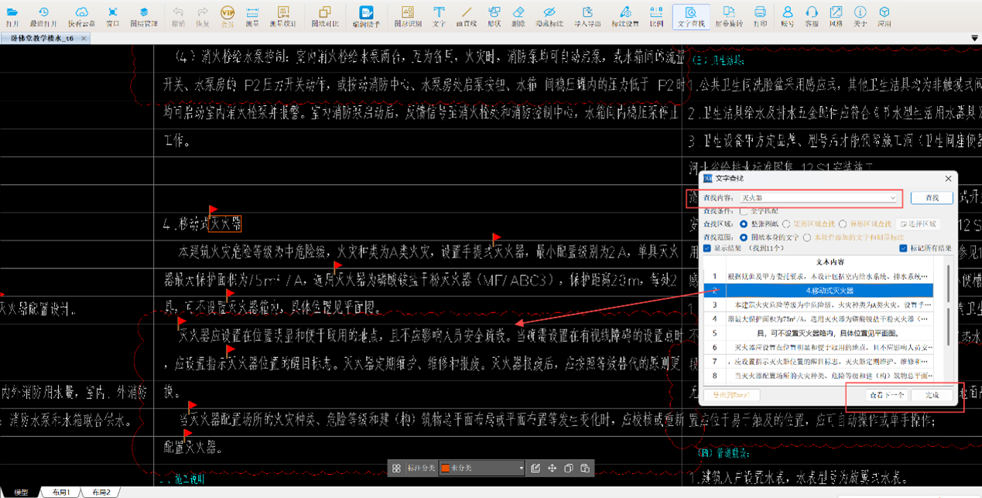Image resolution: width=982 pixels, height=498 pixels.
Task: Expand the toolbar collapse arrow at right
Action: click(x=974, y=39)
